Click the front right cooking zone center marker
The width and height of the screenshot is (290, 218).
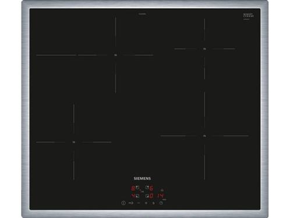click(x=204, y=136)
